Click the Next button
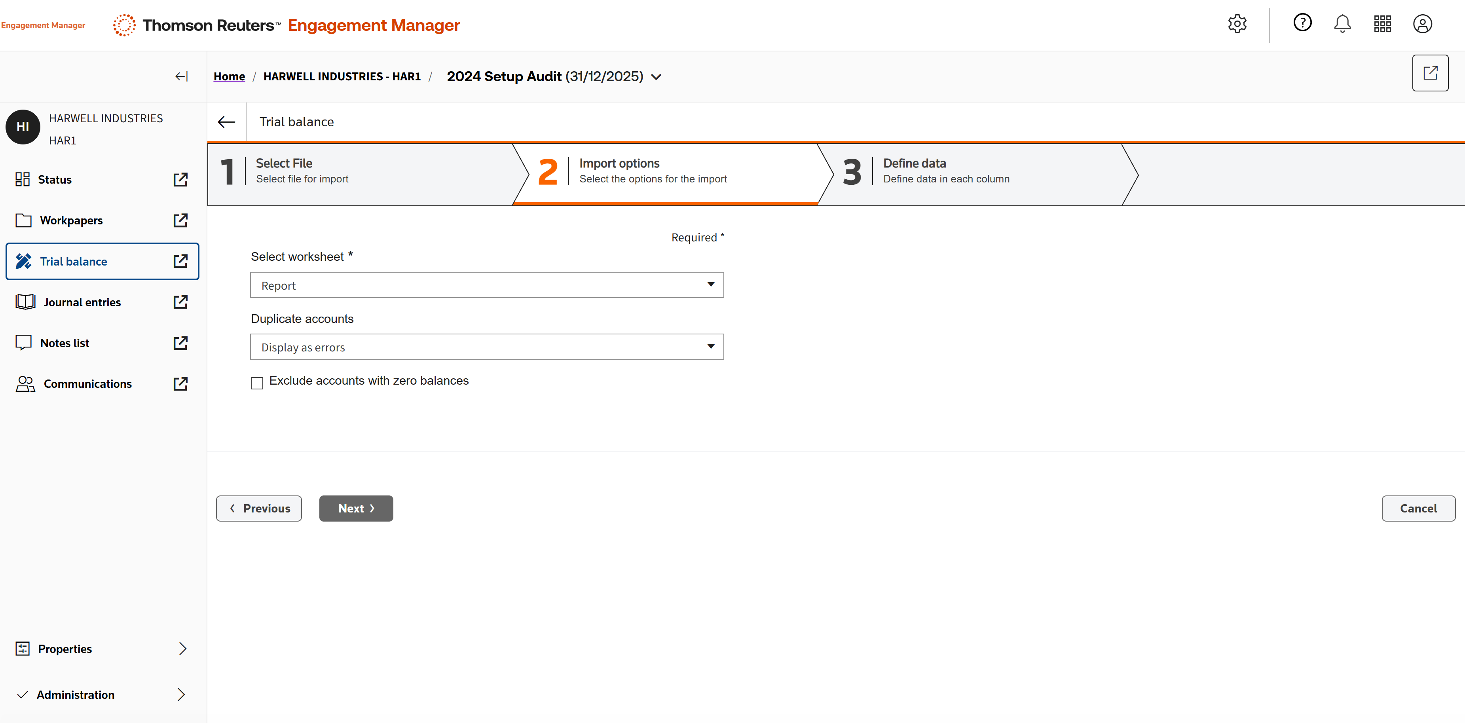Image resolution: width=1465 pixels, height=723 pixels. (356, 508)
